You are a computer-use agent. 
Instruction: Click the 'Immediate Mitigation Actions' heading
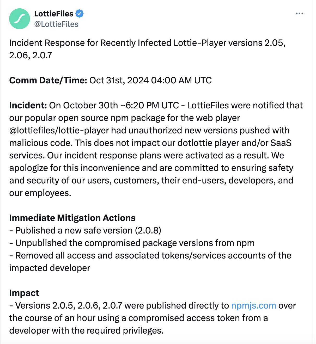click(x=72, y=218)
